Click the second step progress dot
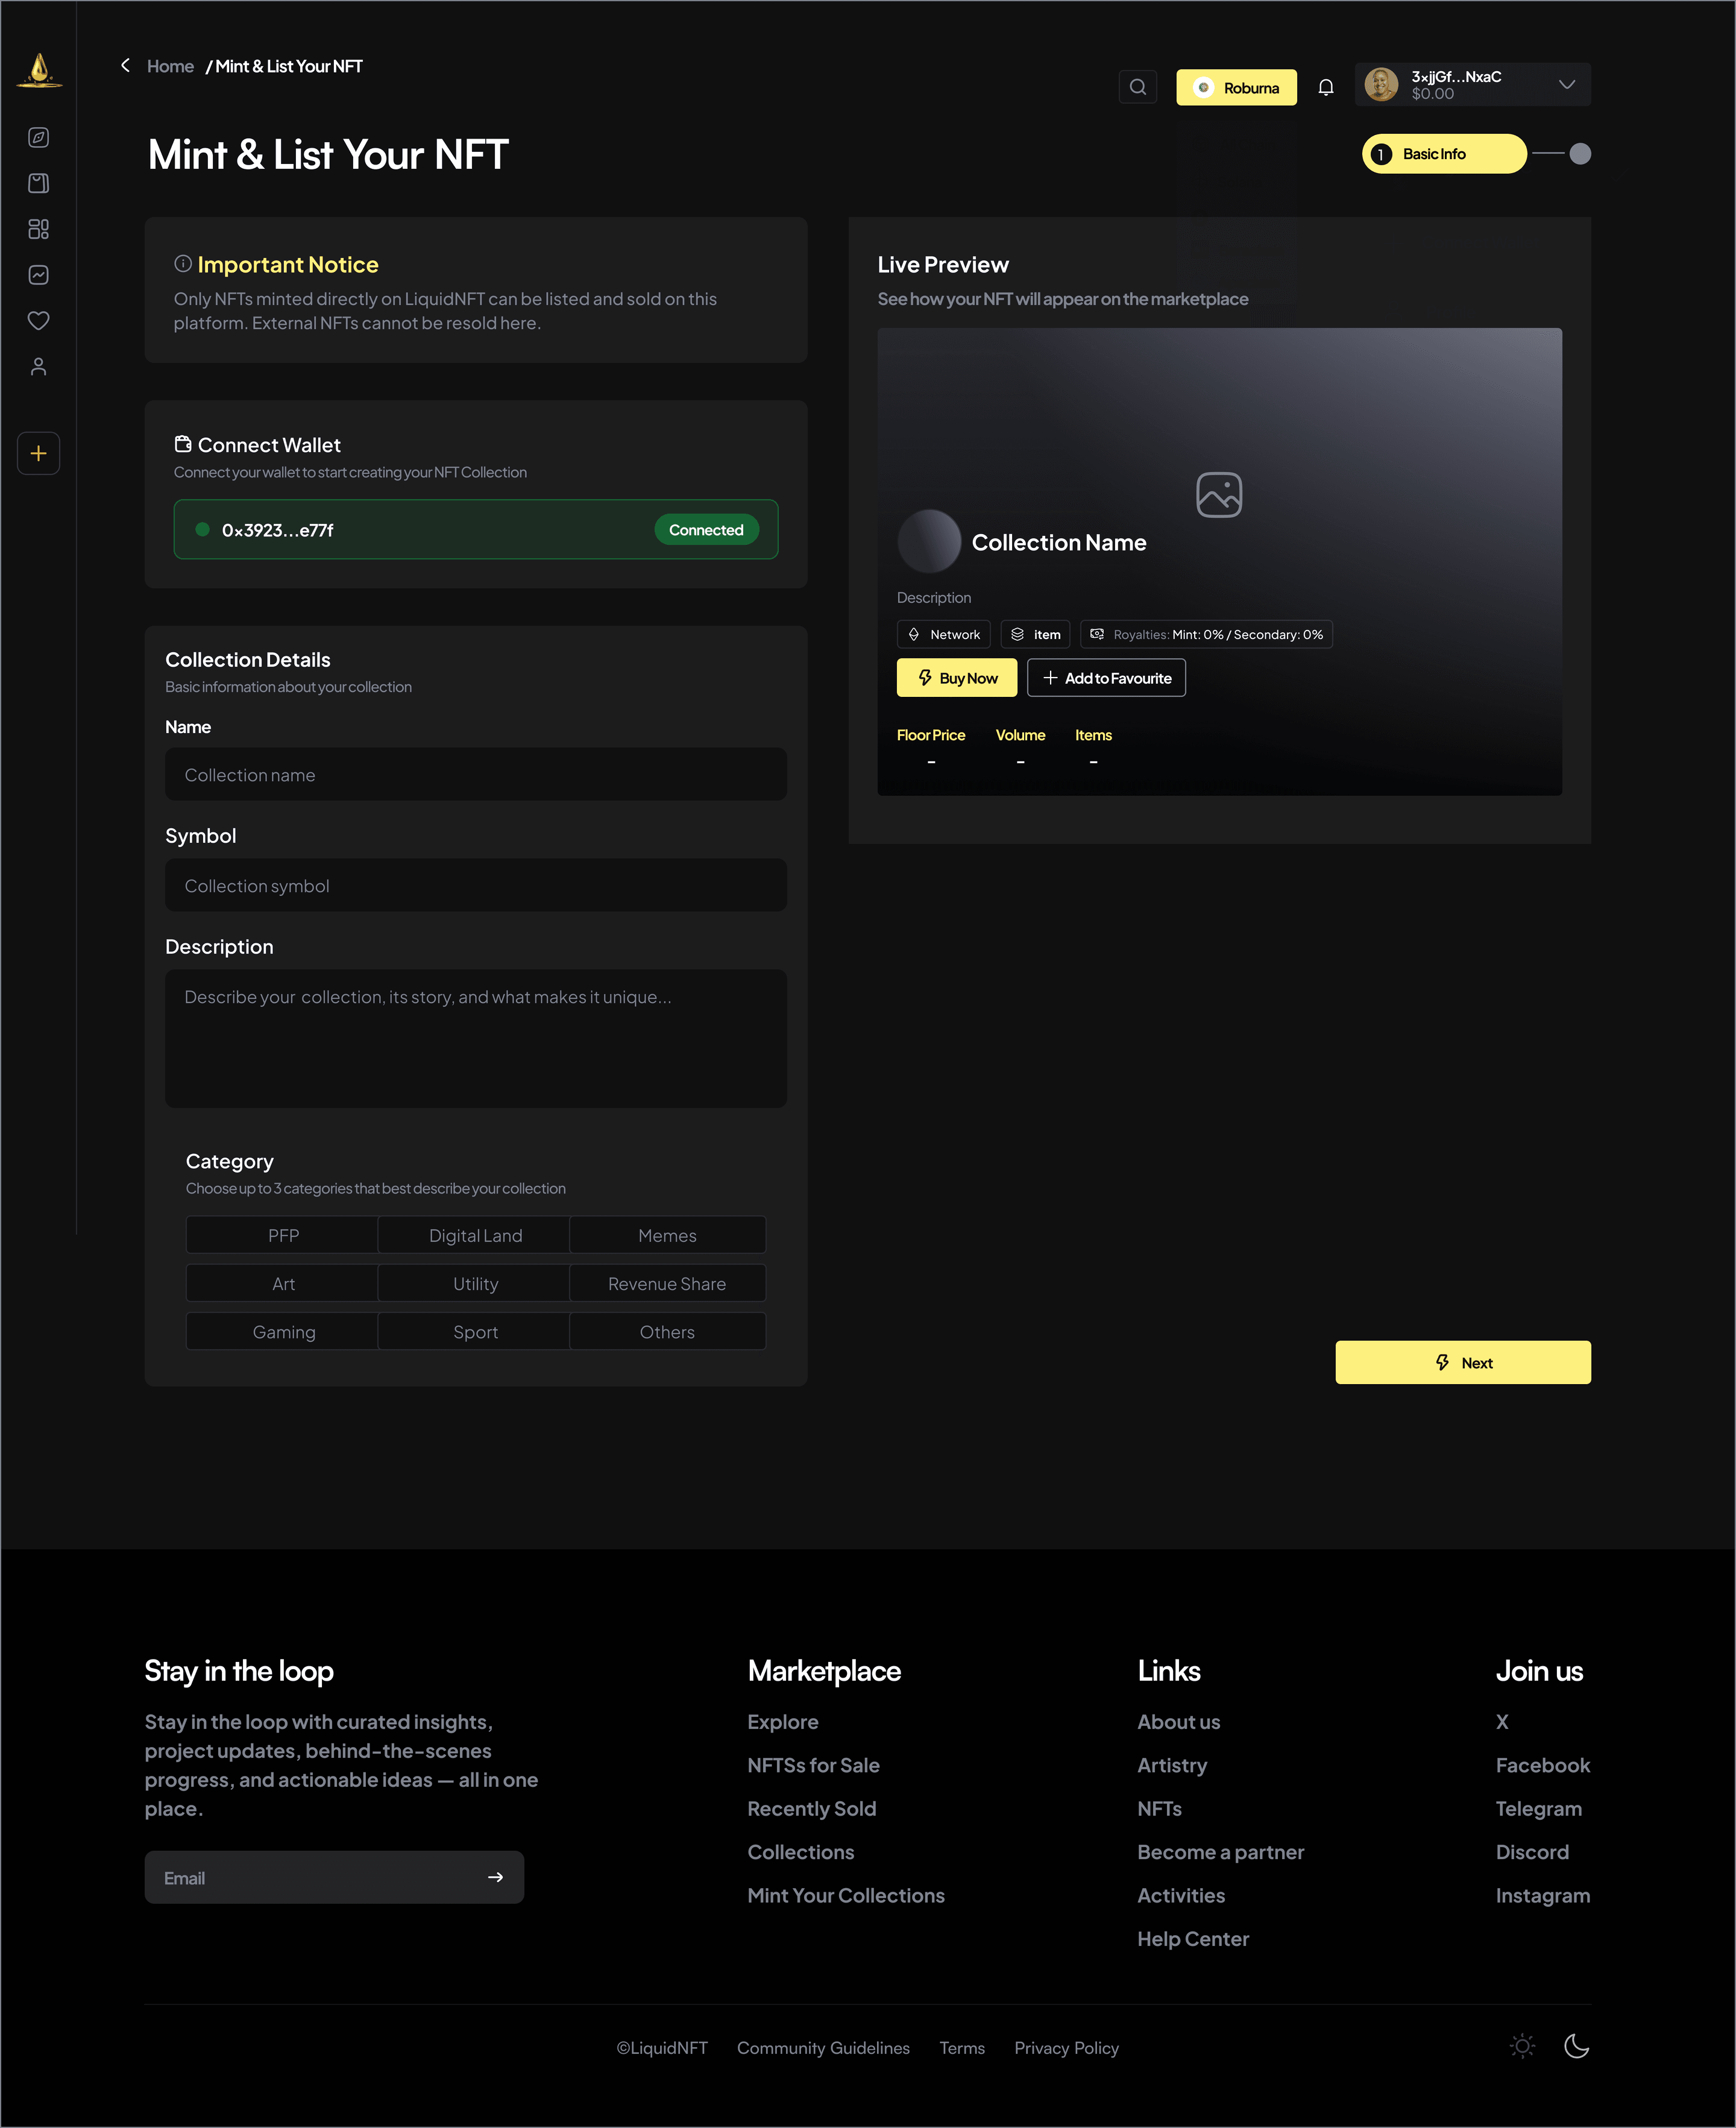 (x=1580, y=153)
